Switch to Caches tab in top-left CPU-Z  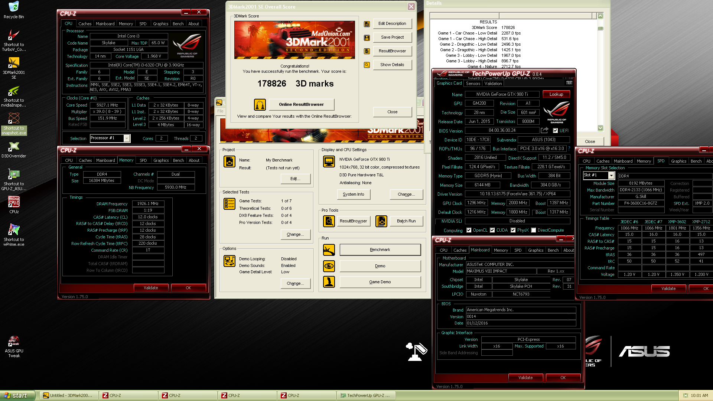pyautogui.click(x=85, y=24)
